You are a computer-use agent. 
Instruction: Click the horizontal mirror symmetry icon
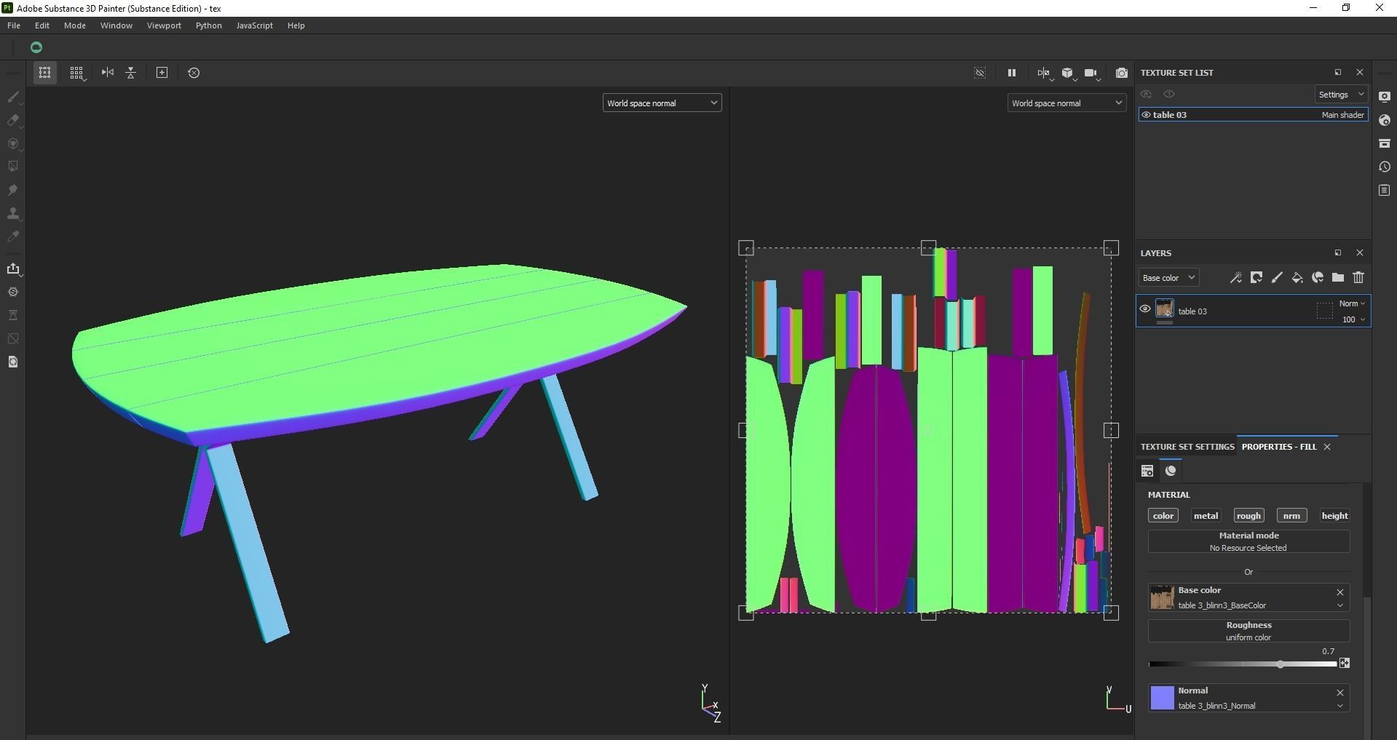108,73
